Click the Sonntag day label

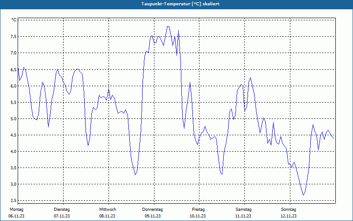coord(289,210)
